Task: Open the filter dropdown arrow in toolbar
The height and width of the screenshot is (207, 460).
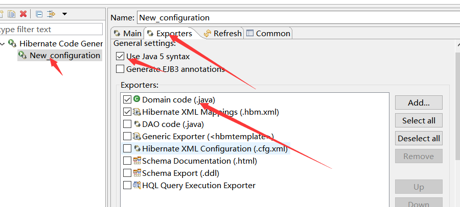Action: tap(64, 14)
